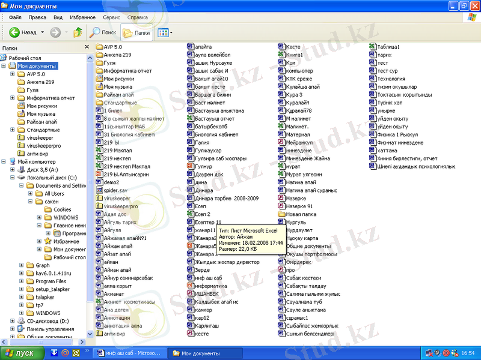This screenshot has height=360, width=481.
Task: Toggle the Папки folders pane button
Action: [x=136, y=32]
